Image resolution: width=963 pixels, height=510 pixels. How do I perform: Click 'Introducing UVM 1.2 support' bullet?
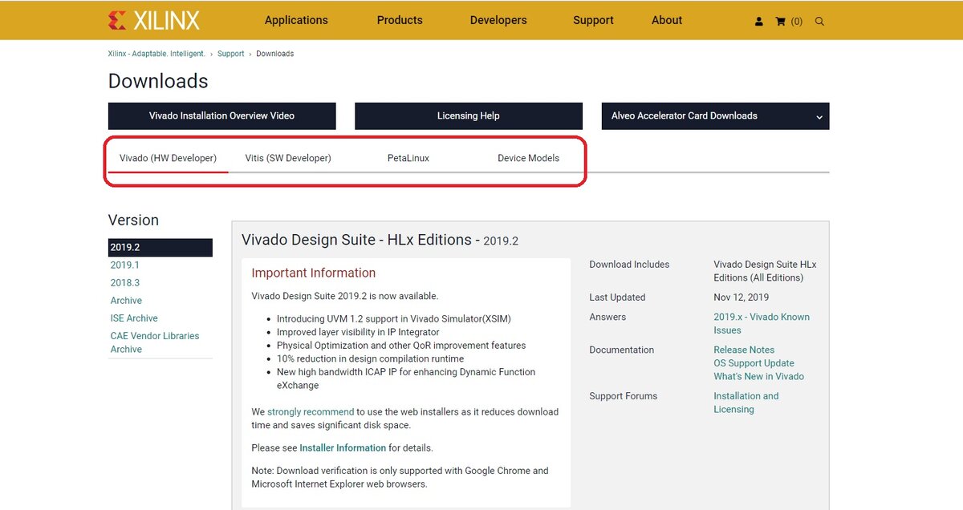pos(394,319)
